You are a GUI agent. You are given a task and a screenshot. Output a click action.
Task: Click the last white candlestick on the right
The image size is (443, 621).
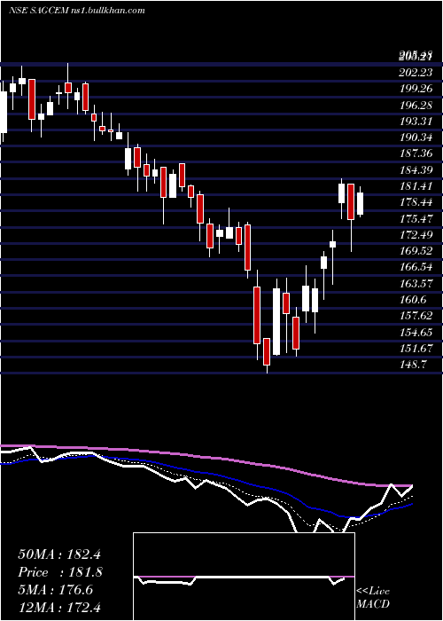360,203
